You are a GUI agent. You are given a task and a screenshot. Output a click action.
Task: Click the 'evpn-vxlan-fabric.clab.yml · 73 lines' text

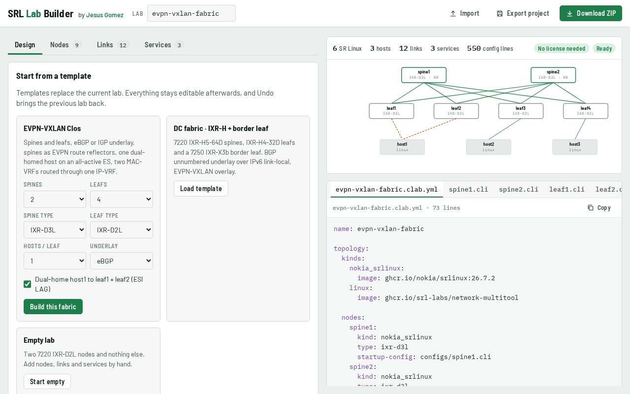(397, 208)
